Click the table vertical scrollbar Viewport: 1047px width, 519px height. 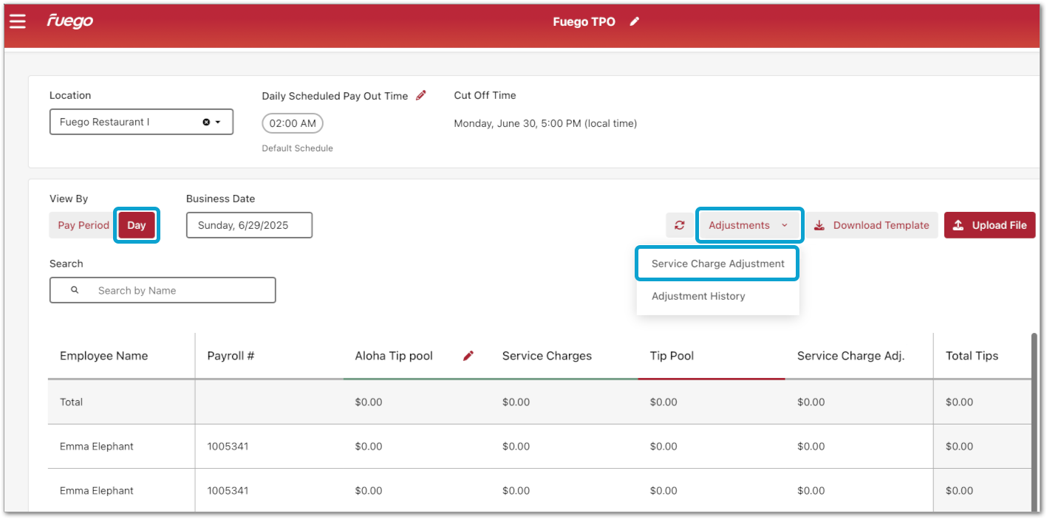1034,421
